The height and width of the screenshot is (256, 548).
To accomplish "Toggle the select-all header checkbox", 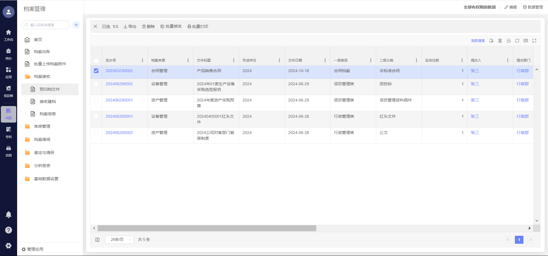I will point(96,60).
